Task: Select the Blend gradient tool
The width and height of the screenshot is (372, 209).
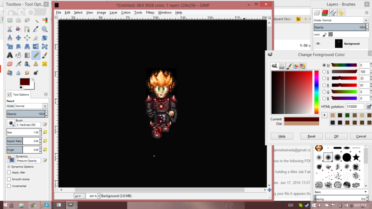Action: (x=27, y=55)
